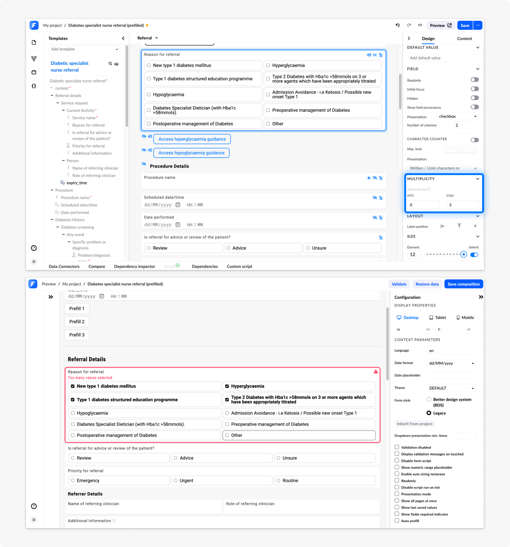The width and height of the screenshot is (510, 547).
Task: Click the Prefill 2 button
Action: (77, 322)
